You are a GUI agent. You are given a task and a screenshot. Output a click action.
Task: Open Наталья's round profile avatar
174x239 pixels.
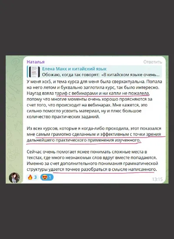pyautogui.click(x=14, y=178)
